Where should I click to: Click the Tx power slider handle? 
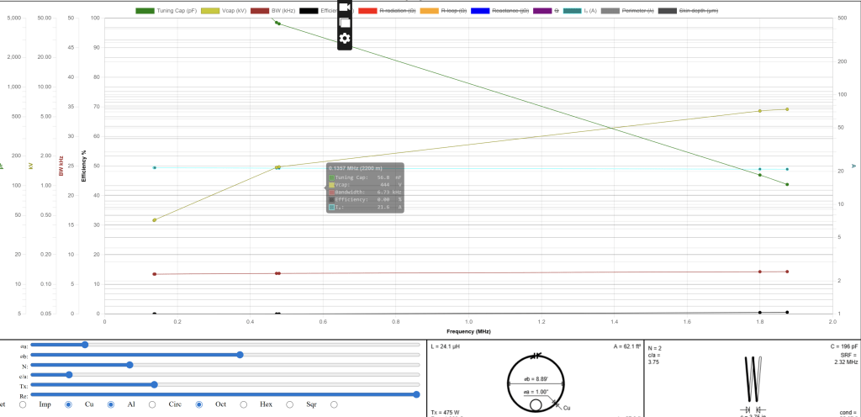pyautogui.click(x=154, y=384)
